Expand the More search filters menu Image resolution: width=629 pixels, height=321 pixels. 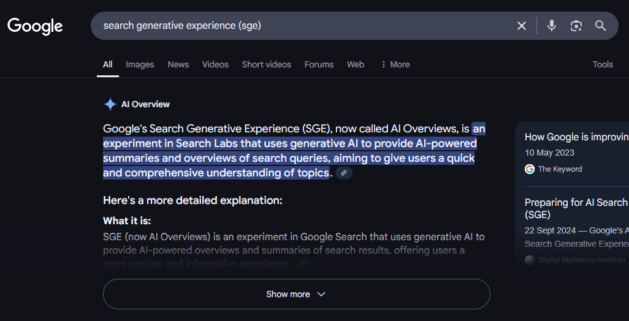pyautogui.click(x=395, y=64)
